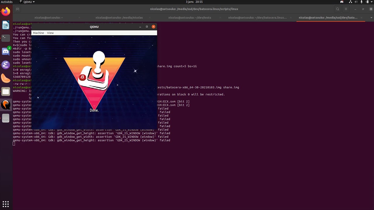
Task: Maximize the QEMU window
Action: (147, 27)
